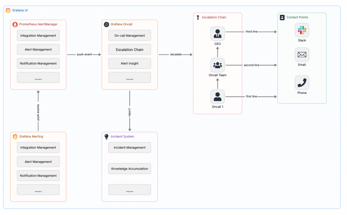Click the 'Contact Points' heading
Viewport: 347px width, 215px height.
pos(297,17)
